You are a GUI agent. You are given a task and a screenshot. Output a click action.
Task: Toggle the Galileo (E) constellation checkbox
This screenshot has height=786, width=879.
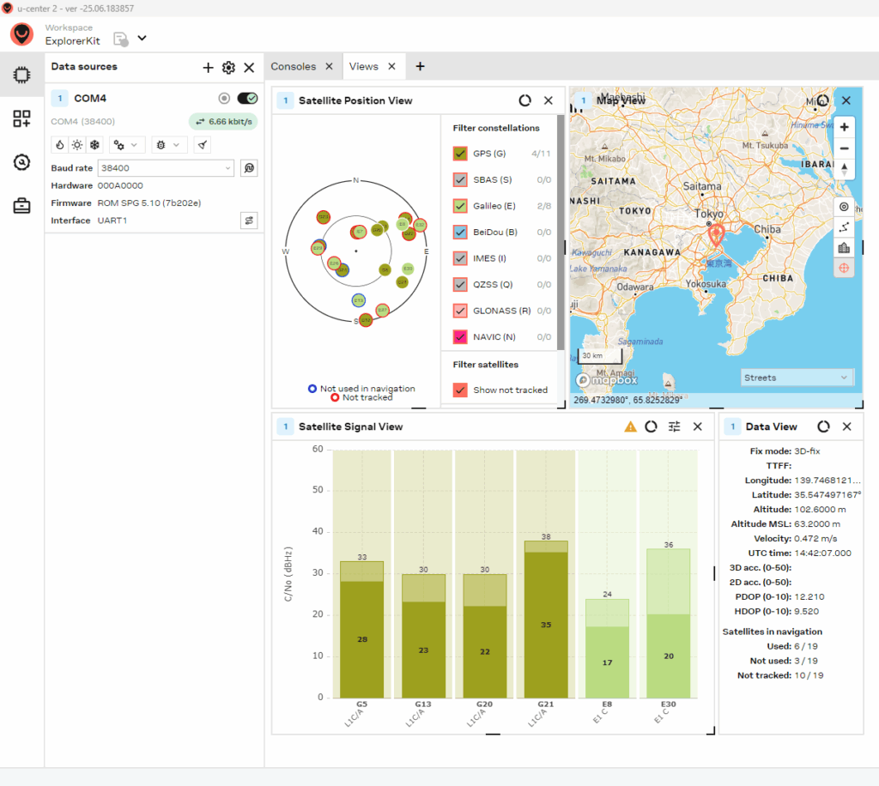[x=460, y=206]
